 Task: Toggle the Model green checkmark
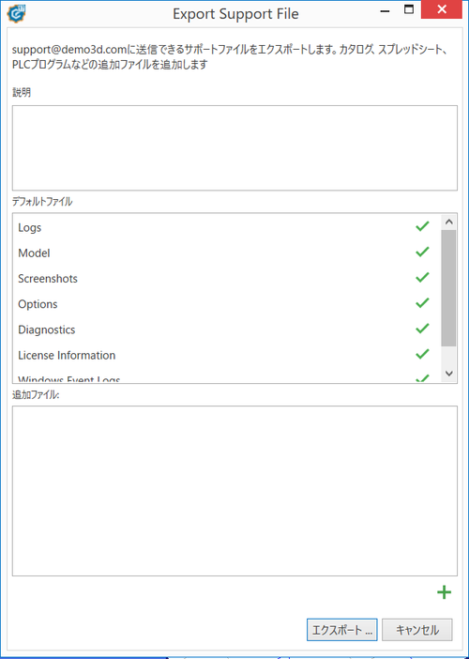422,252
